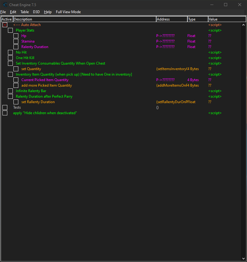Open the Edit menu
Screen dimensions: 247x262
pyautogui.click(x=13, y=12)
